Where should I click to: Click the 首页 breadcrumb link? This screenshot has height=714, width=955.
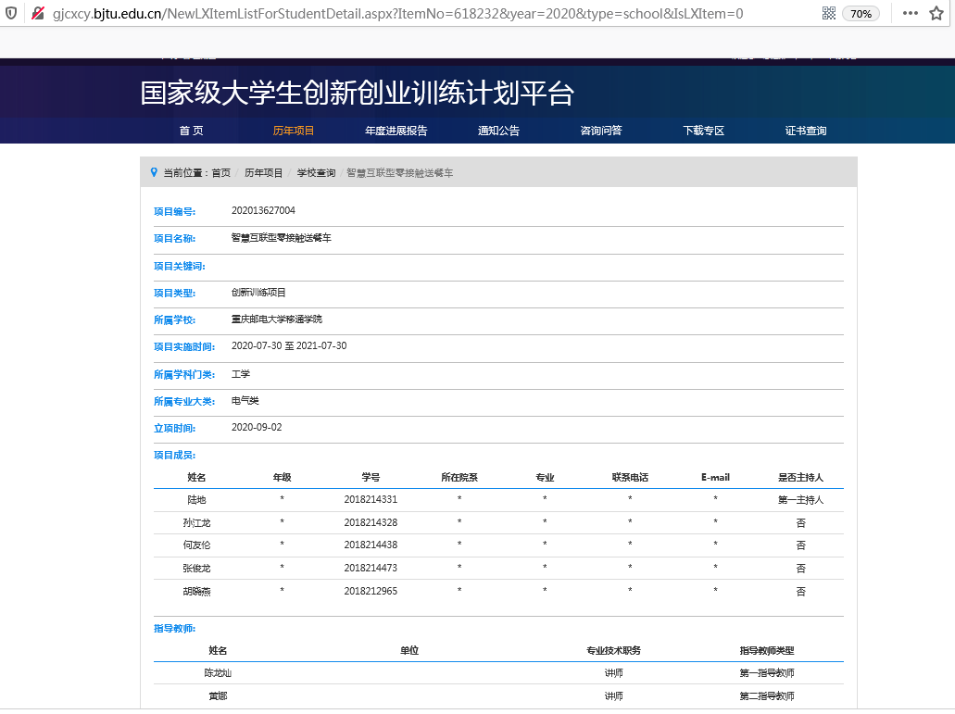point(220,173)
